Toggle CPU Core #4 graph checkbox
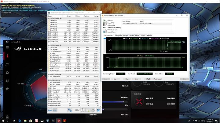The image size is (220, 123). pyautogui.click(x=160, y=39)
